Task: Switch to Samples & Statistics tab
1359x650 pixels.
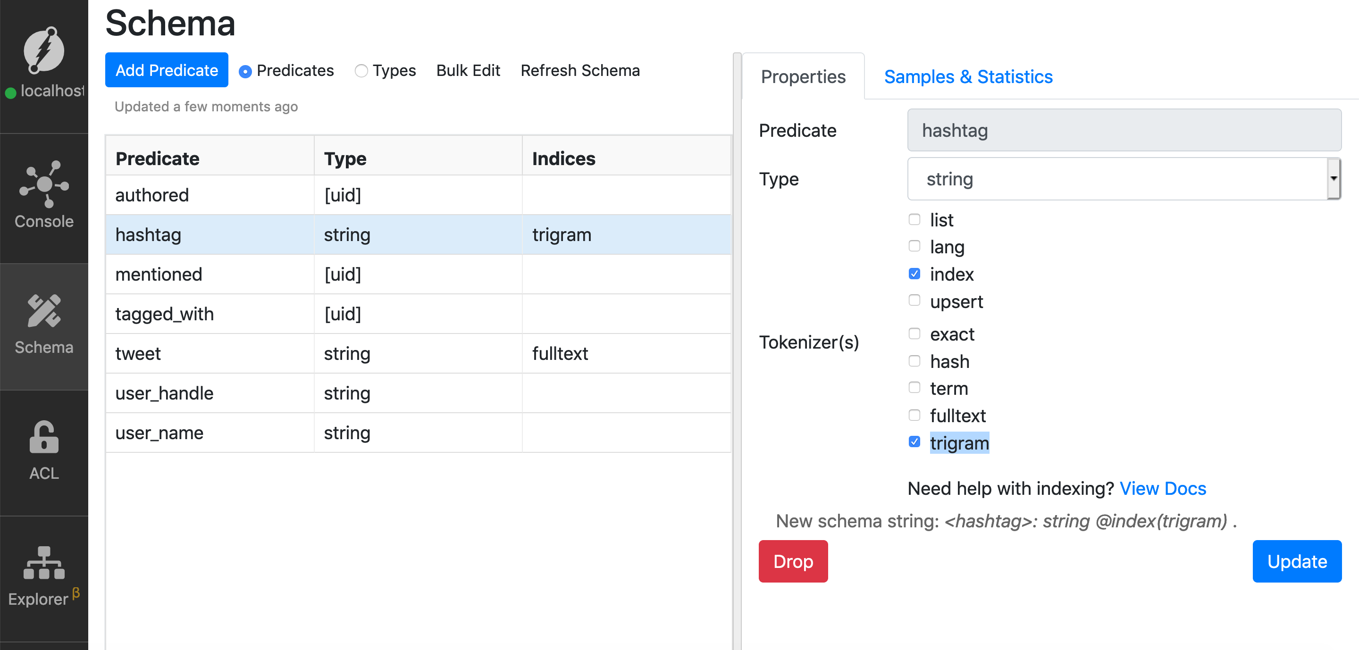Action: tap(968, 76)
